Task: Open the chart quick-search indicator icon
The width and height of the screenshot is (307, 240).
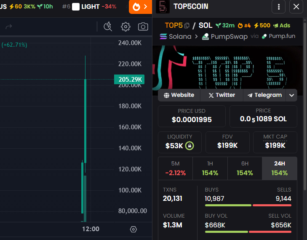Action: pos(108,27)
